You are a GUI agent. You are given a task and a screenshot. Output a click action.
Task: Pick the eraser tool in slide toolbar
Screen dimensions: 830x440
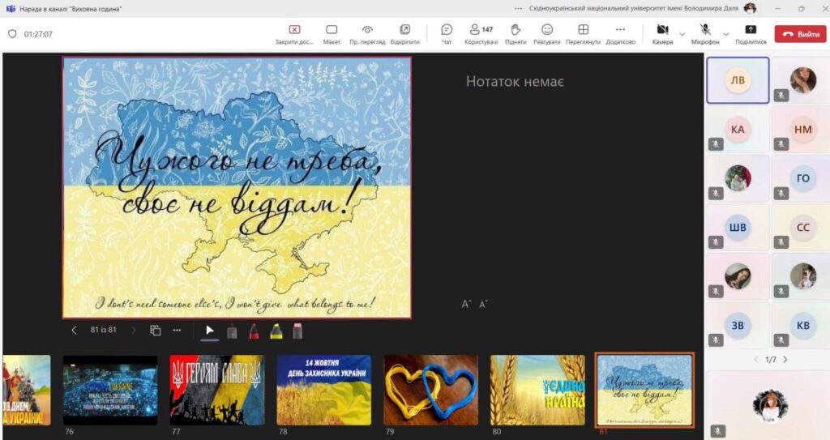(297, 331)
